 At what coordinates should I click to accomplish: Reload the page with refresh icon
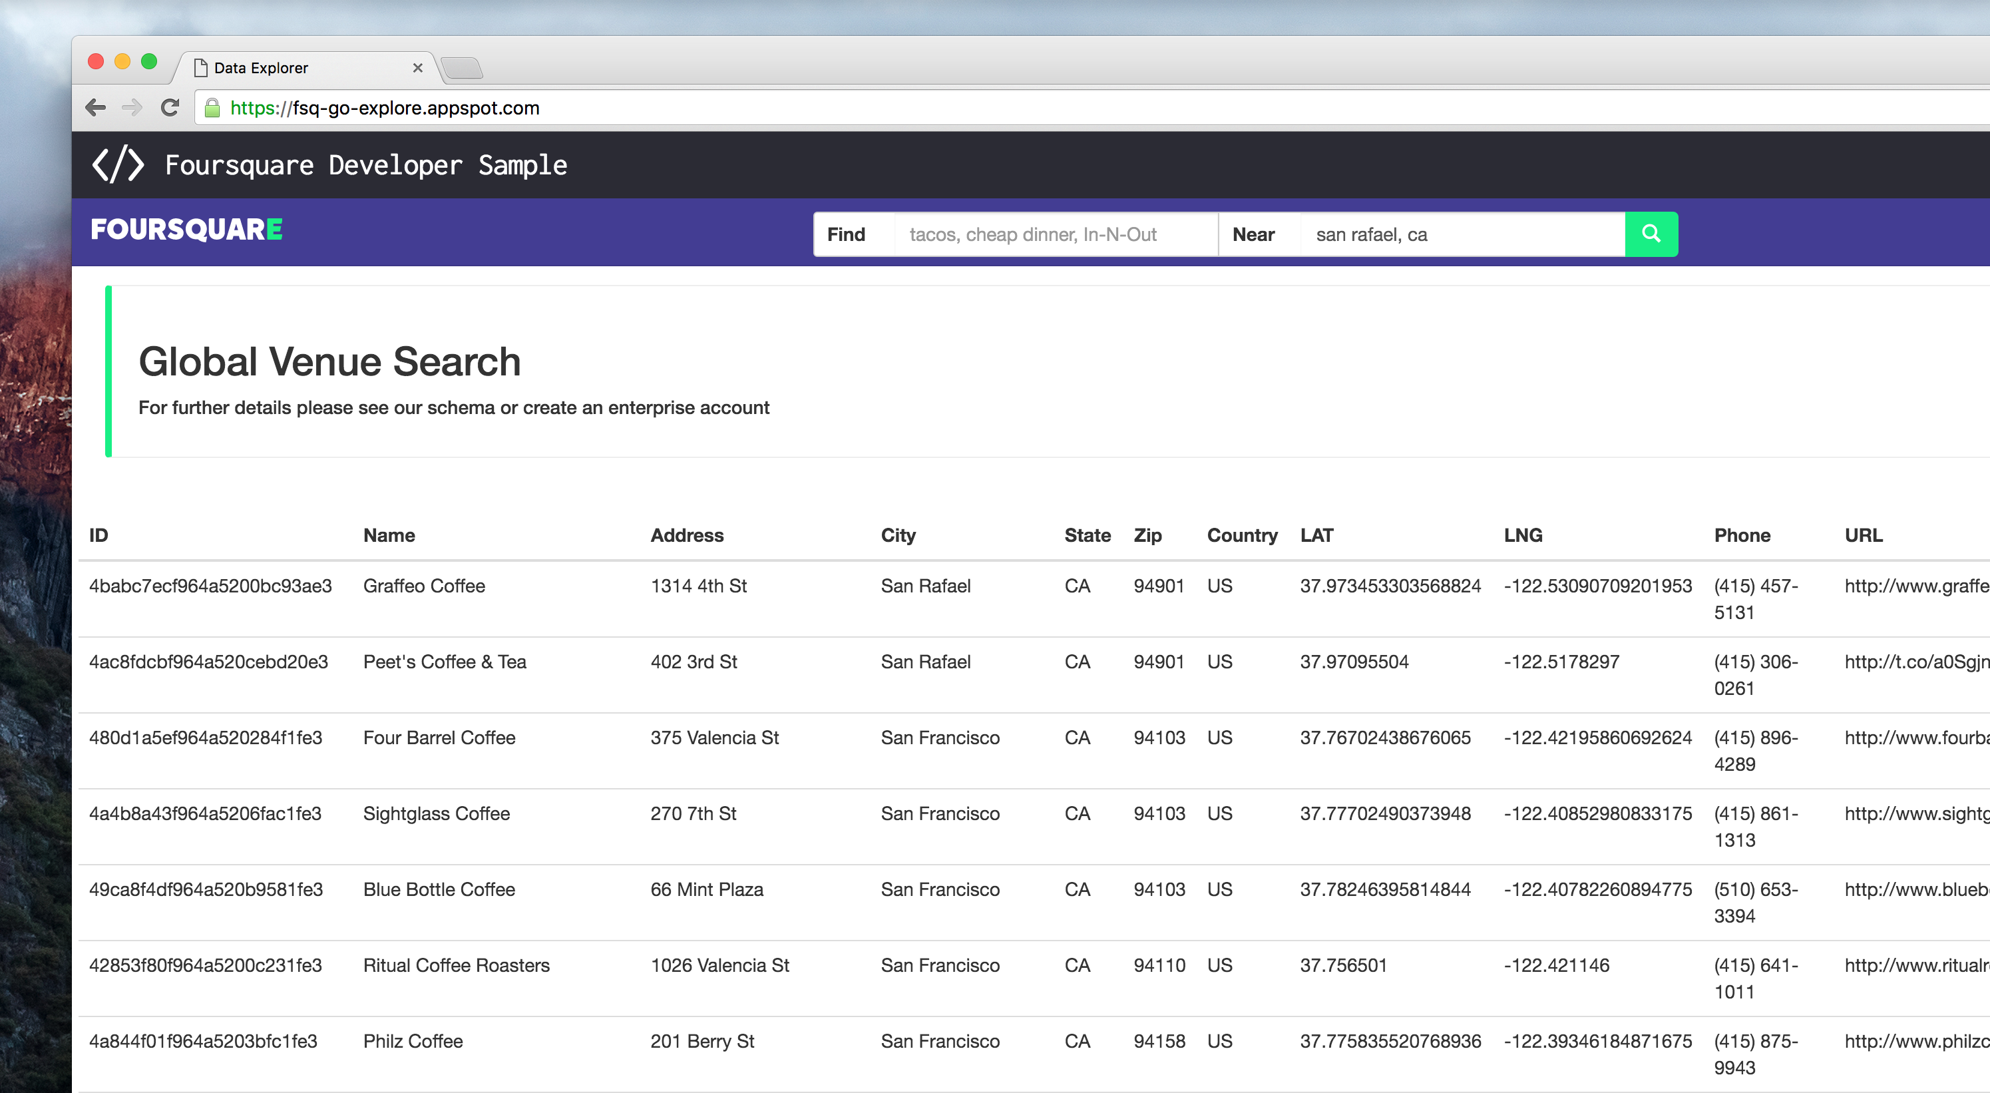click(170, 107)
